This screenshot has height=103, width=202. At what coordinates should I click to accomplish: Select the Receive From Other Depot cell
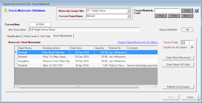[x=56, y=61]
